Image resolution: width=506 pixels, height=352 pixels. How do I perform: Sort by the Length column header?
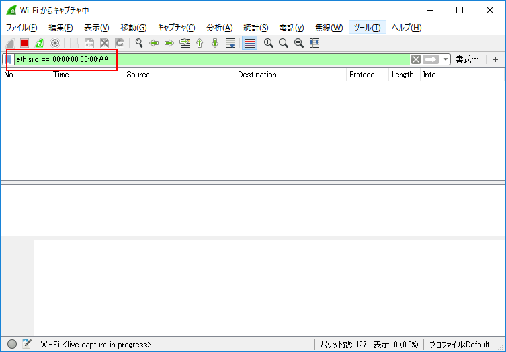pyautogui.click(x=404, y=75)
